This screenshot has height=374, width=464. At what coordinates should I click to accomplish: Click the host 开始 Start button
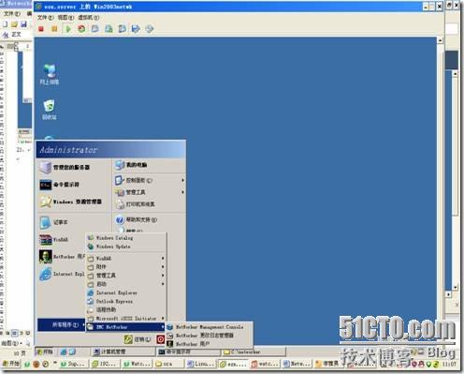coord(11,364)
